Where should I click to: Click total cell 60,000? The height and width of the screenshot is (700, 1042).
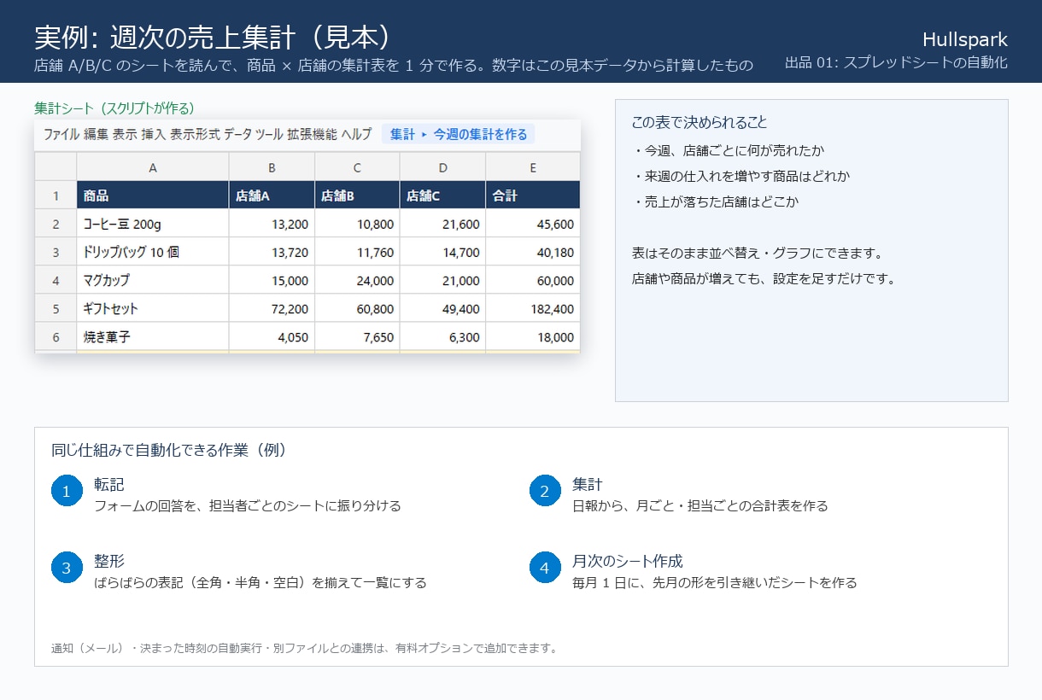pyautogui.click(x=533, y=280)
